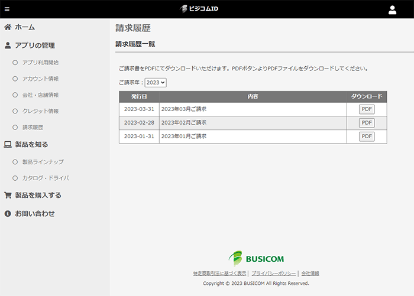414x296 pixels.
Task: Open アカウント情報 menu item
Action: point(40,79)
